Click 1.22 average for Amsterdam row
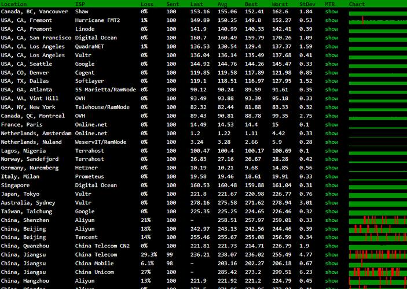 pyautogui.click(x=224, y=133)
